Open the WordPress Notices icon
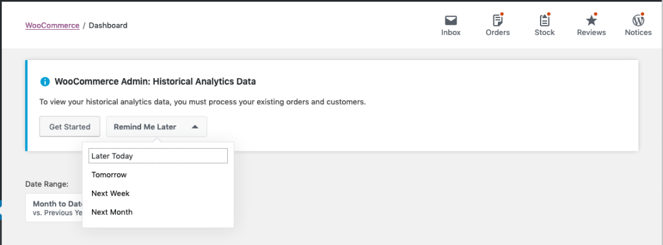 pos(638,20)
